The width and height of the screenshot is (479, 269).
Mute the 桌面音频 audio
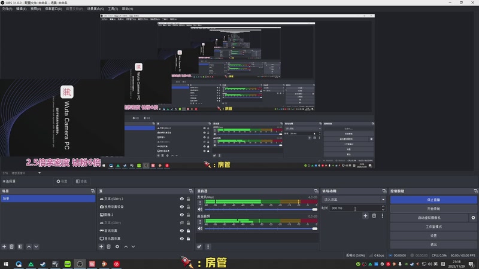(200, 228)
